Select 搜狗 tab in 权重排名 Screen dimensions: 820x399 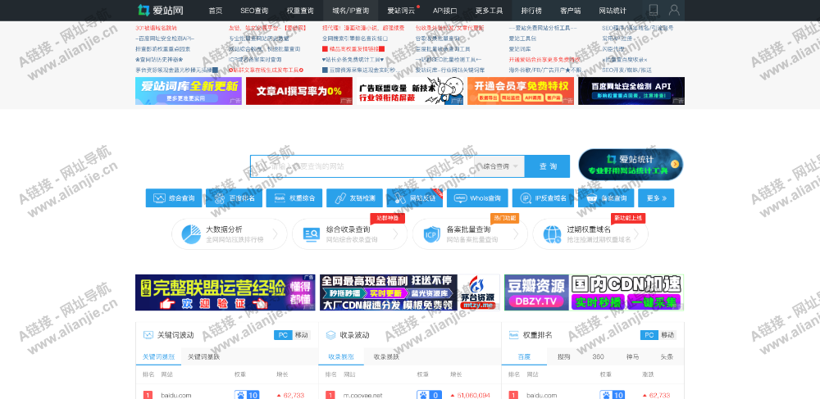pos(564,356)
